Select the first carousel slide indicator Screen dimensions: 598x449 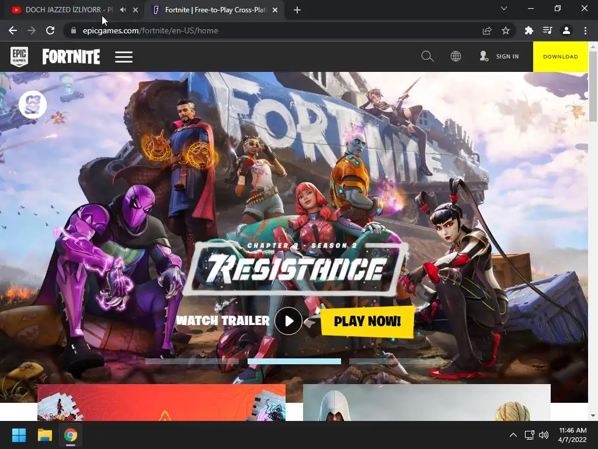click(x=192, y=361)
